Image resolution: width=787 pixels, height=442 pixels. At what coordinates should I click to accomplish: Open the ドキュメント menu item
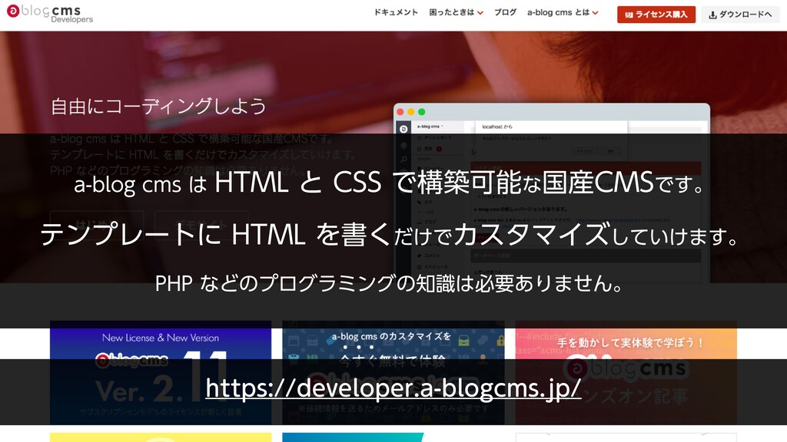396,12
